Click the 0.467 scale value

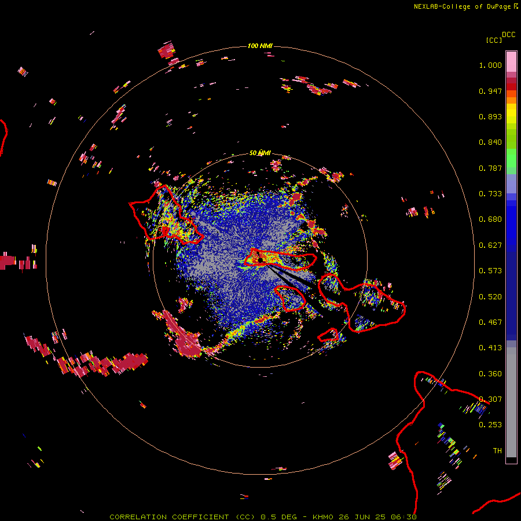(490, 322)
